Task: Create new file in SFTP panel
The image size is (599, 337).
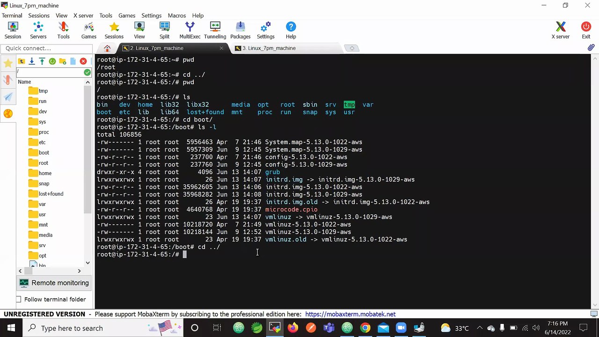Action: [73, 61]
